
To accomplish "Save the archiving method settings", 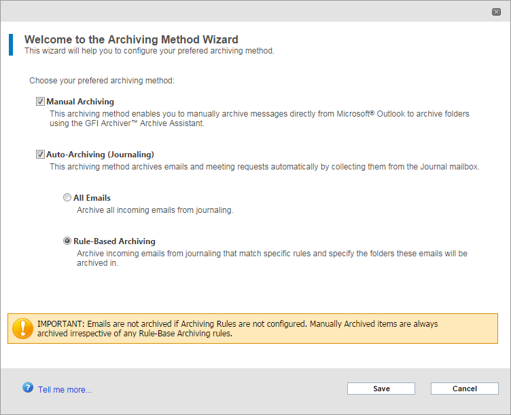I will (381, 389).
